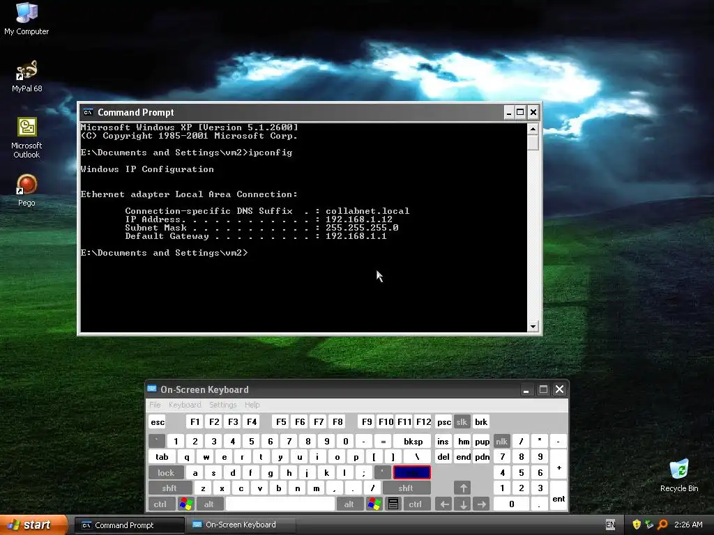Click the highlighted enter key

[411, 473]
